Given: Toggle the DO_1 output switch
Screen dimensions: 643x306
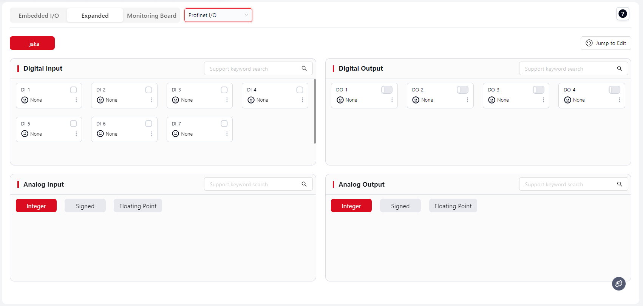Looking at the screenshot, I should pyautogui.click(x=387, y=90).
